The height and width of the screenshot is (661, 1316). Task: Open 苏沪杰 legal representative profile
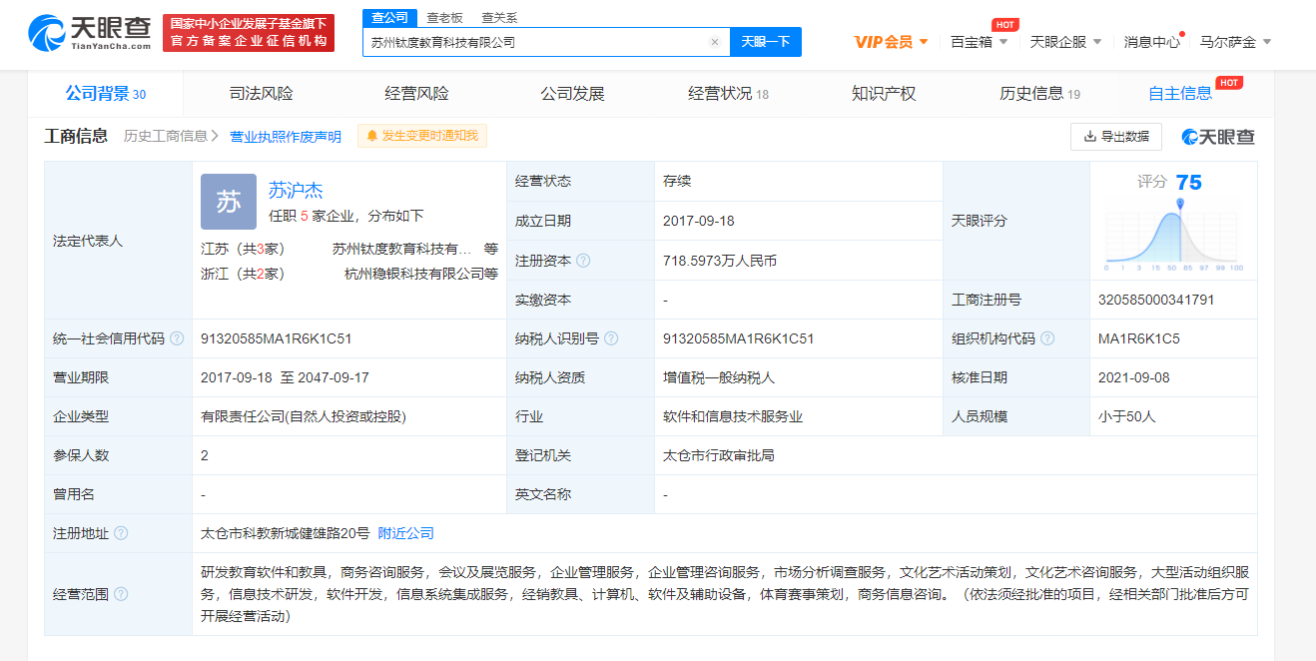point(296,190)
